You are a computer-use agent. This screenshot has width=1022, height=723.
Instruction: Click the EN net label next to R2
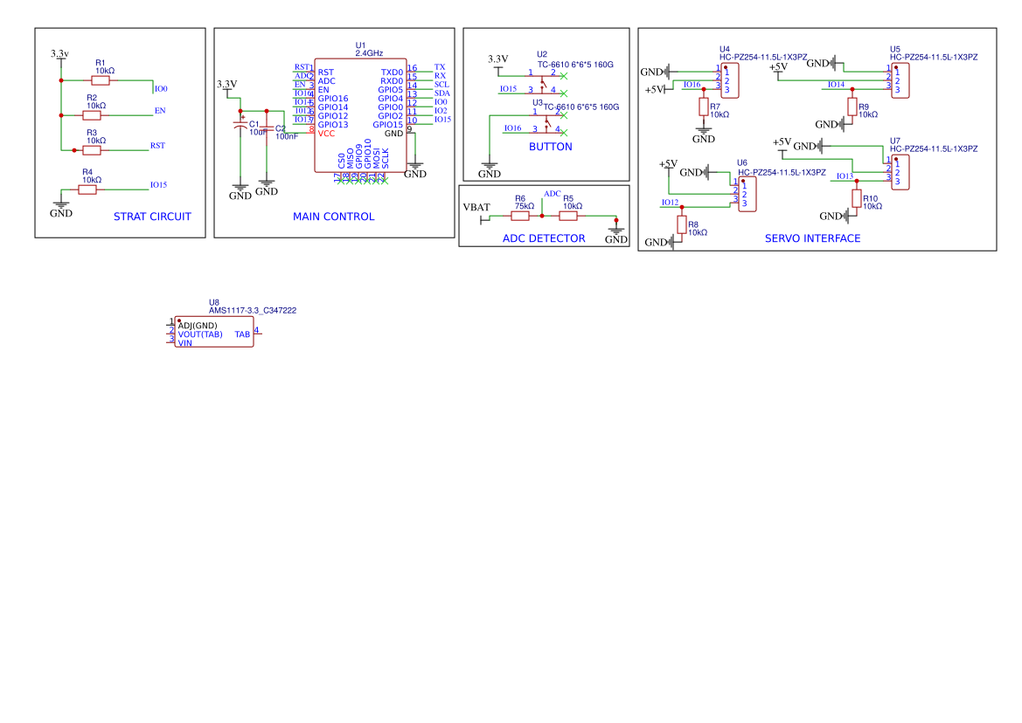click(x=160, y=111)
